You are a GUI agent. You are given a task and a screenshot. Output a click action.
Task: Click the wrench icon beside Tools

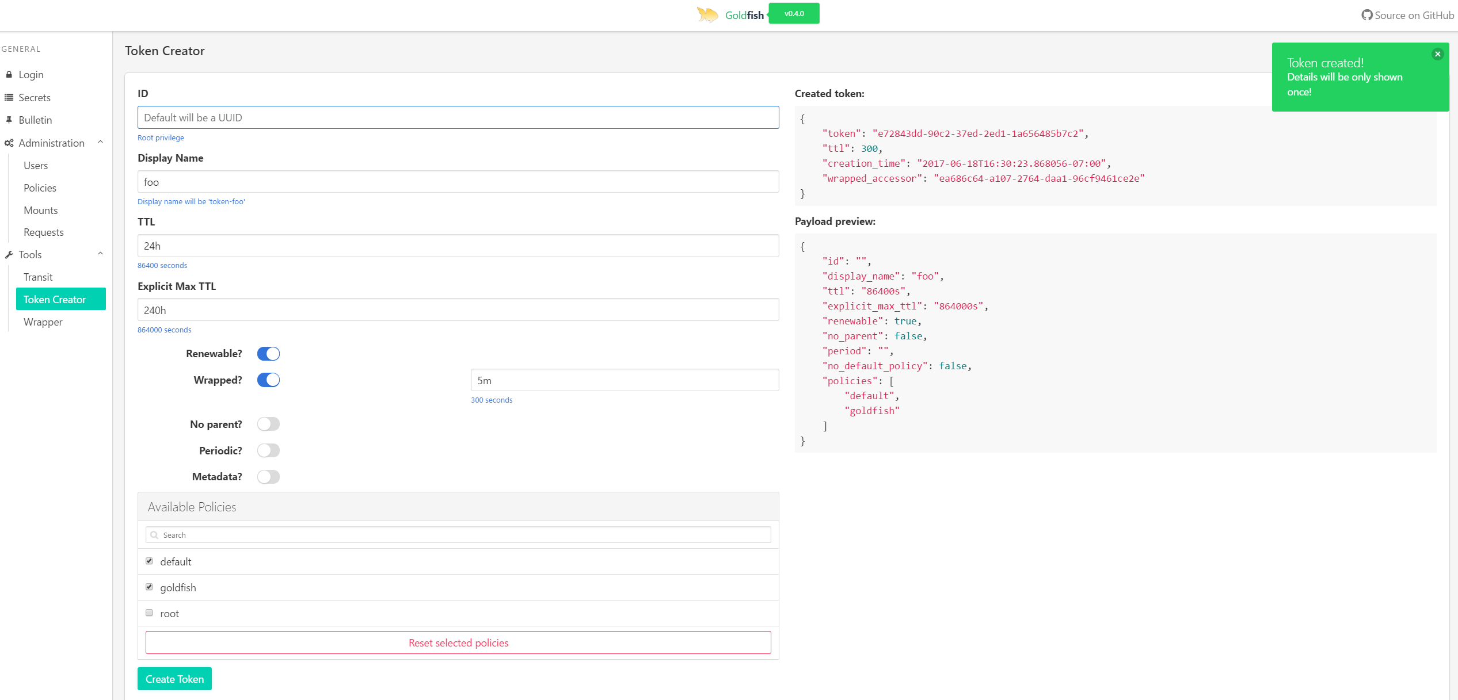[9, 254]
